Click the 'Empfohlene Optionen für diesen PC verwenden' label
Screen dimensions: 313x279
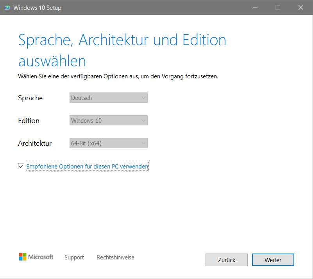click(87, 167)
